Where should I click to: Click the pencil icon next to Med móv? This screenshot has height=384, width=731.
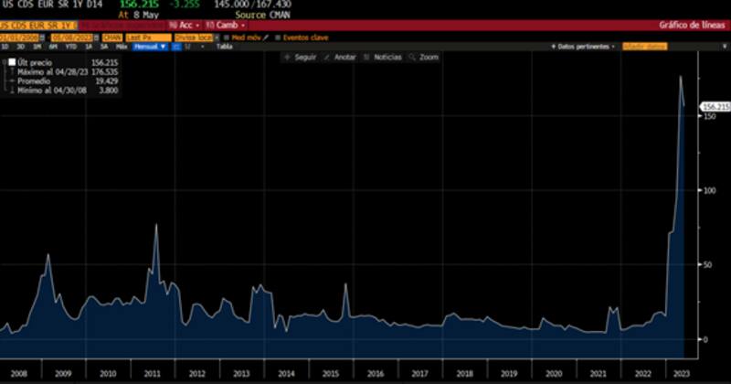(x=265, y=37)
